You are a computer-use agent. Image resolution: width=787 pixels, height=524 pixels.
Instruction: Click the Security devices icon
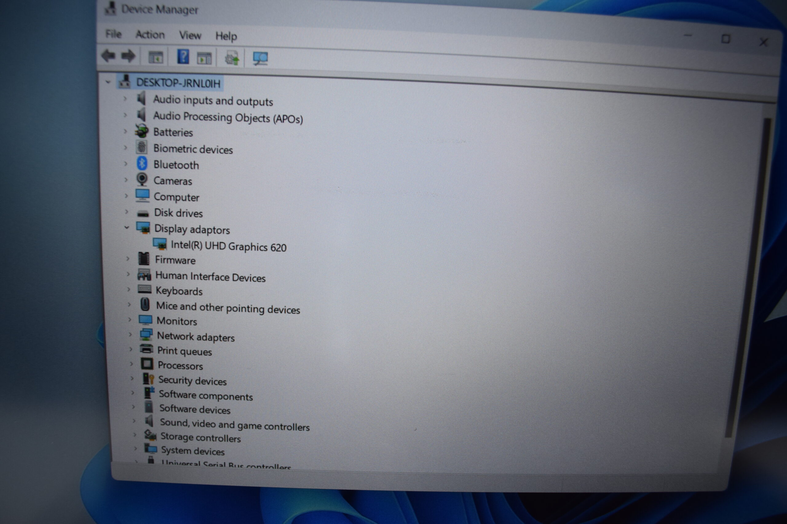click(x=148, y=378)
